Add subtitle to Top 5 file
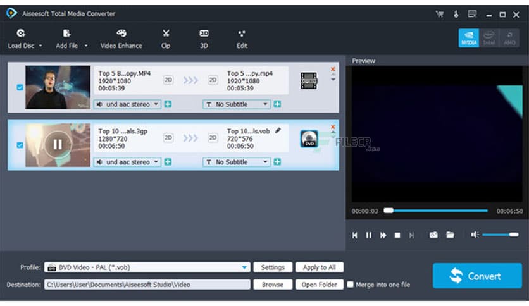Viewport: 529px width, 306px height. click(277, 104)
